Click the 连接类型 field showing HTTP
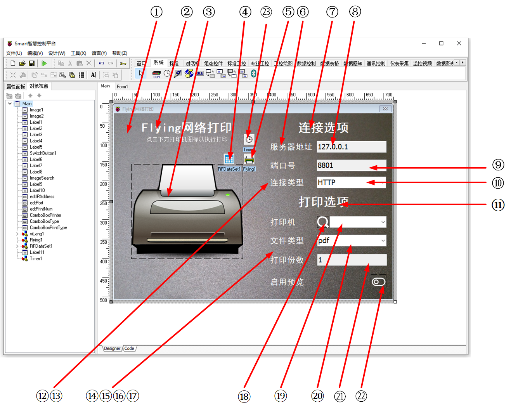The height and width of the screenshot is (411, 511). click(x=352, y=182)
